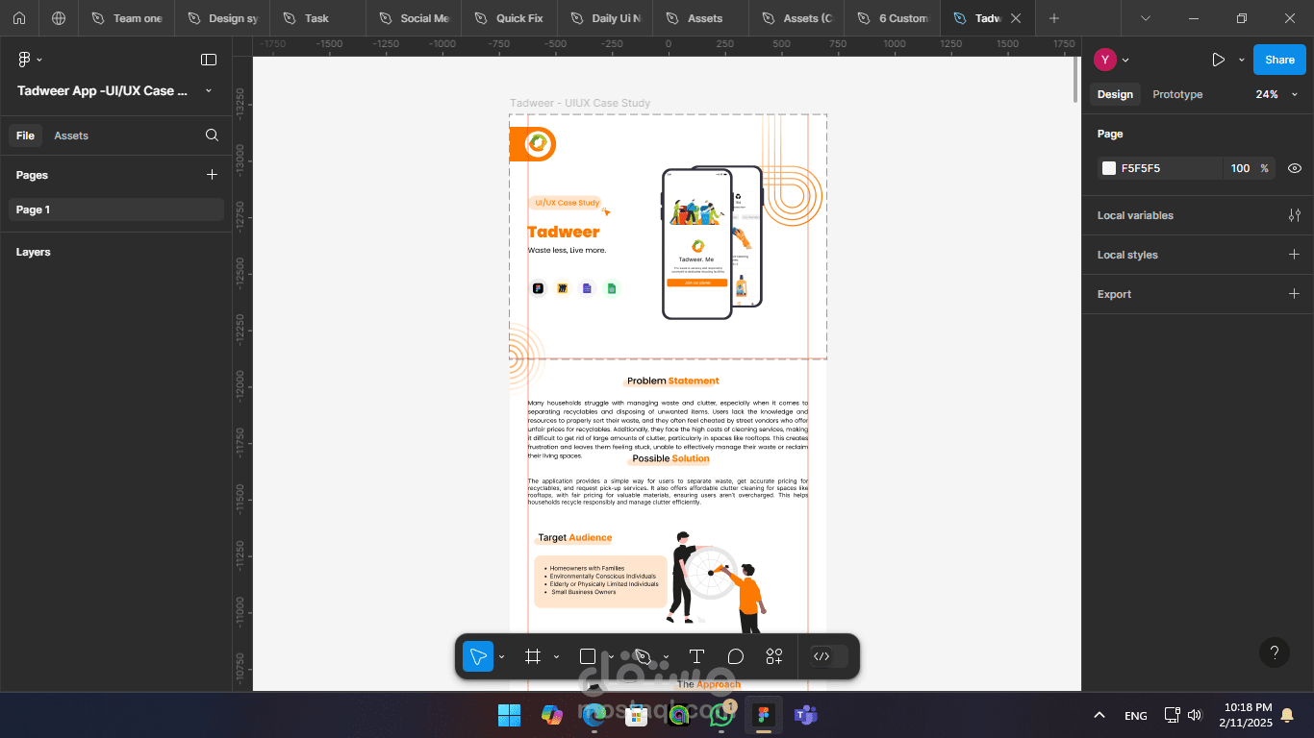
Task: Open the Figma main menu logo
Action: click(x=25, y=60)
